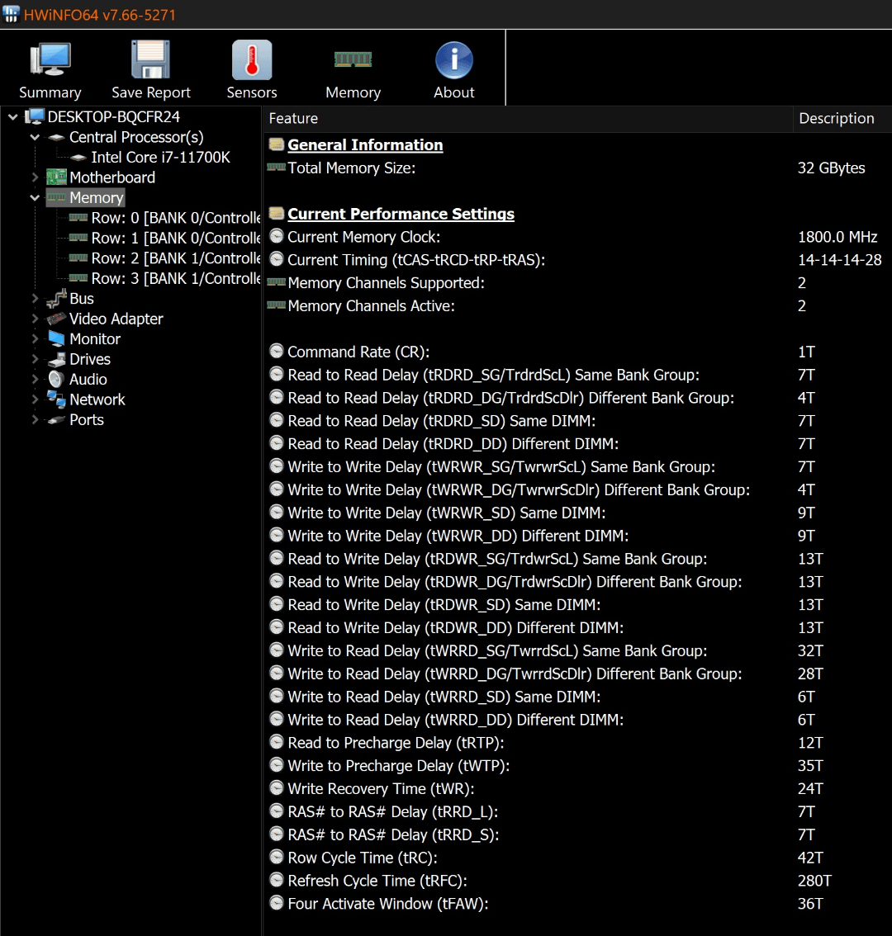Screen dimensions: 892x936
Task: Click the Save Report floppy icon
Action: point(150,59)
